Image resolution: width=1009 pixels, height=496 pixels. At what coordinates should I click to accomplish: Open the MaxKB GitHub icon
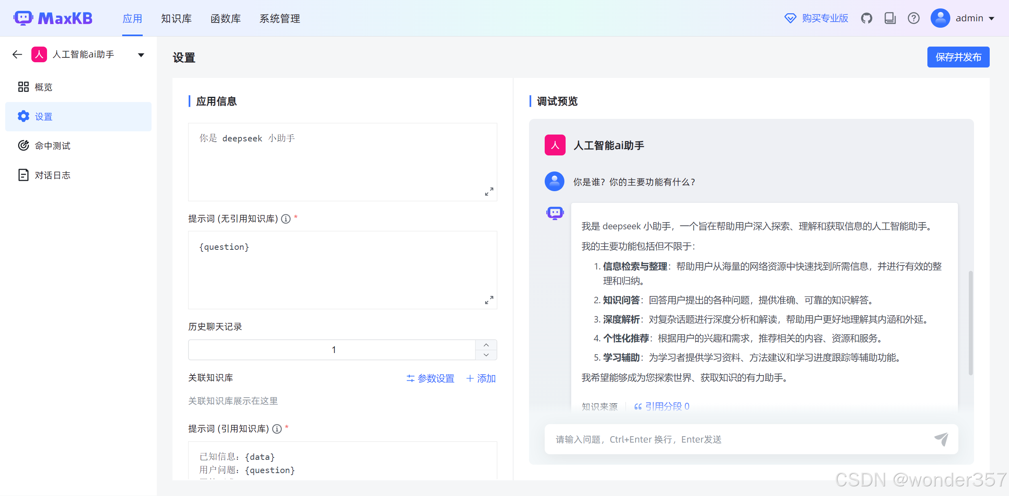pos(867,18)
